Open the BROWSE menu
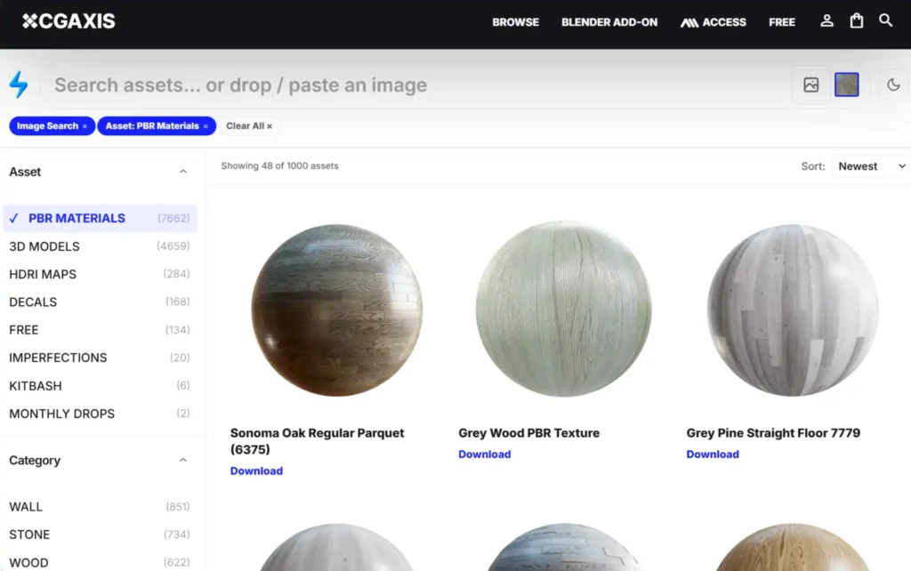This screenshot has width=911, height=571. 515,22
